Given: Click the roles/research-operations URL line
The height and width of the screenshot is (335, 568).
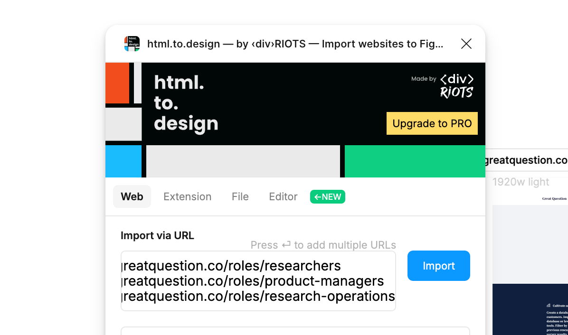Looking at the screenshot, I should pyautogui.click(x=258, y=296).
